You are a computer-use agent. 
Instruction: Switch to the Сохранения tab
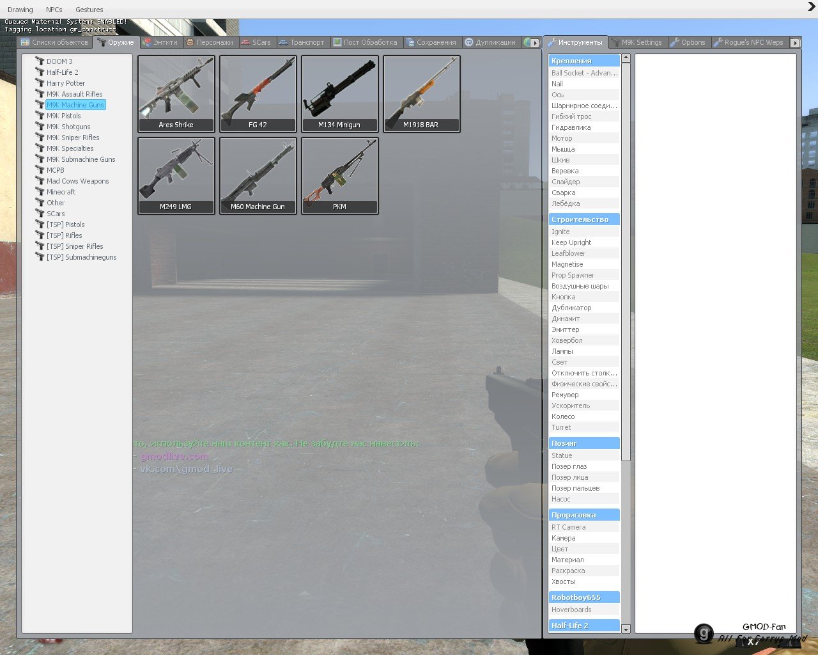431,42
